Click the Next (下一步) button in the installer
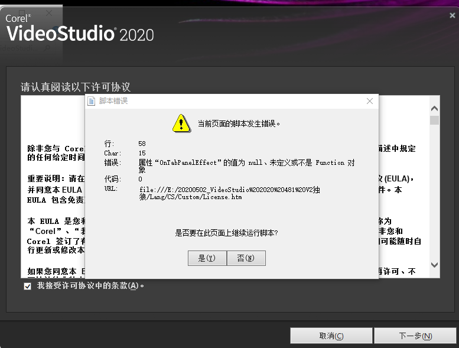 pyautogui.click(x=415, y=336)
